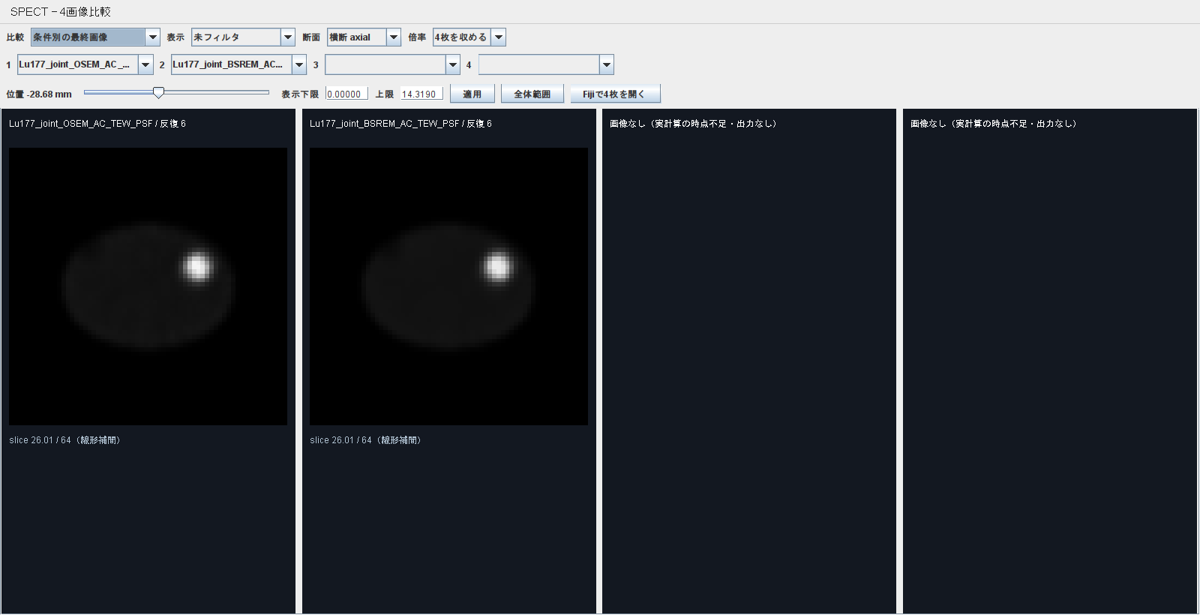The height and width of the screenshot is (615, 1200).
Task: Open the 表示 filter dropdown
Action: coord(243,37)
